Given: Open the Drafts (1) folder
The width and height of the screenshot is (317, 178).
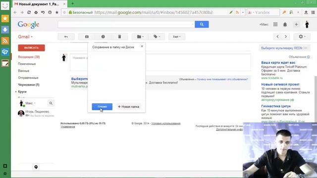Looking at the screenshot, I should [29, 85].
